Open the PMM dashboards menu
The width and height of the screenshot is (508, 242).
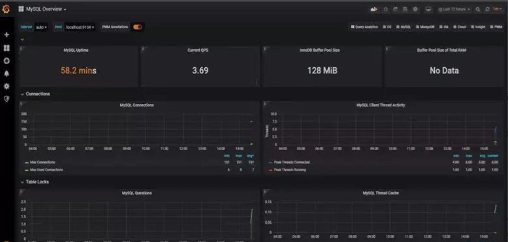[496, 27]
